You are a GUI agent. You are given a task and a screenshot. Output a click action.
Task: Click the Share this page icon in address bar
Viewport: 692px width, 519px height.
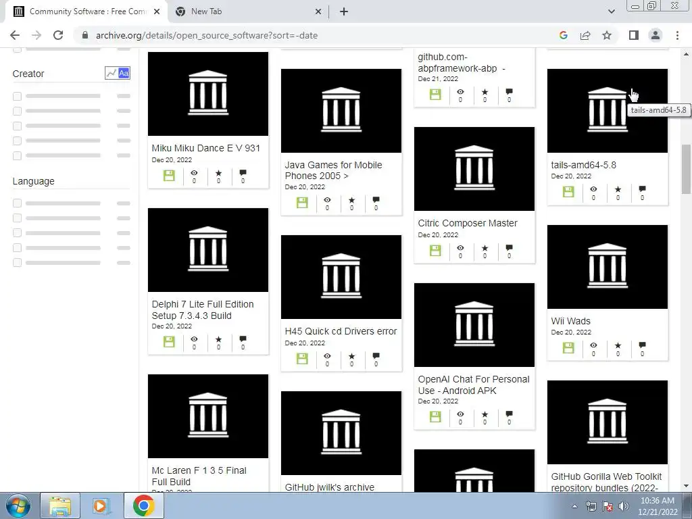pos(585,35)
